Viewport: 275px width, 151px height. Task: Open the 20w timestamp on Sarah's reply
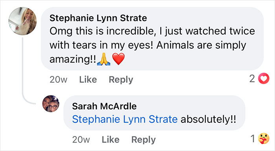(x=81, y=140)
